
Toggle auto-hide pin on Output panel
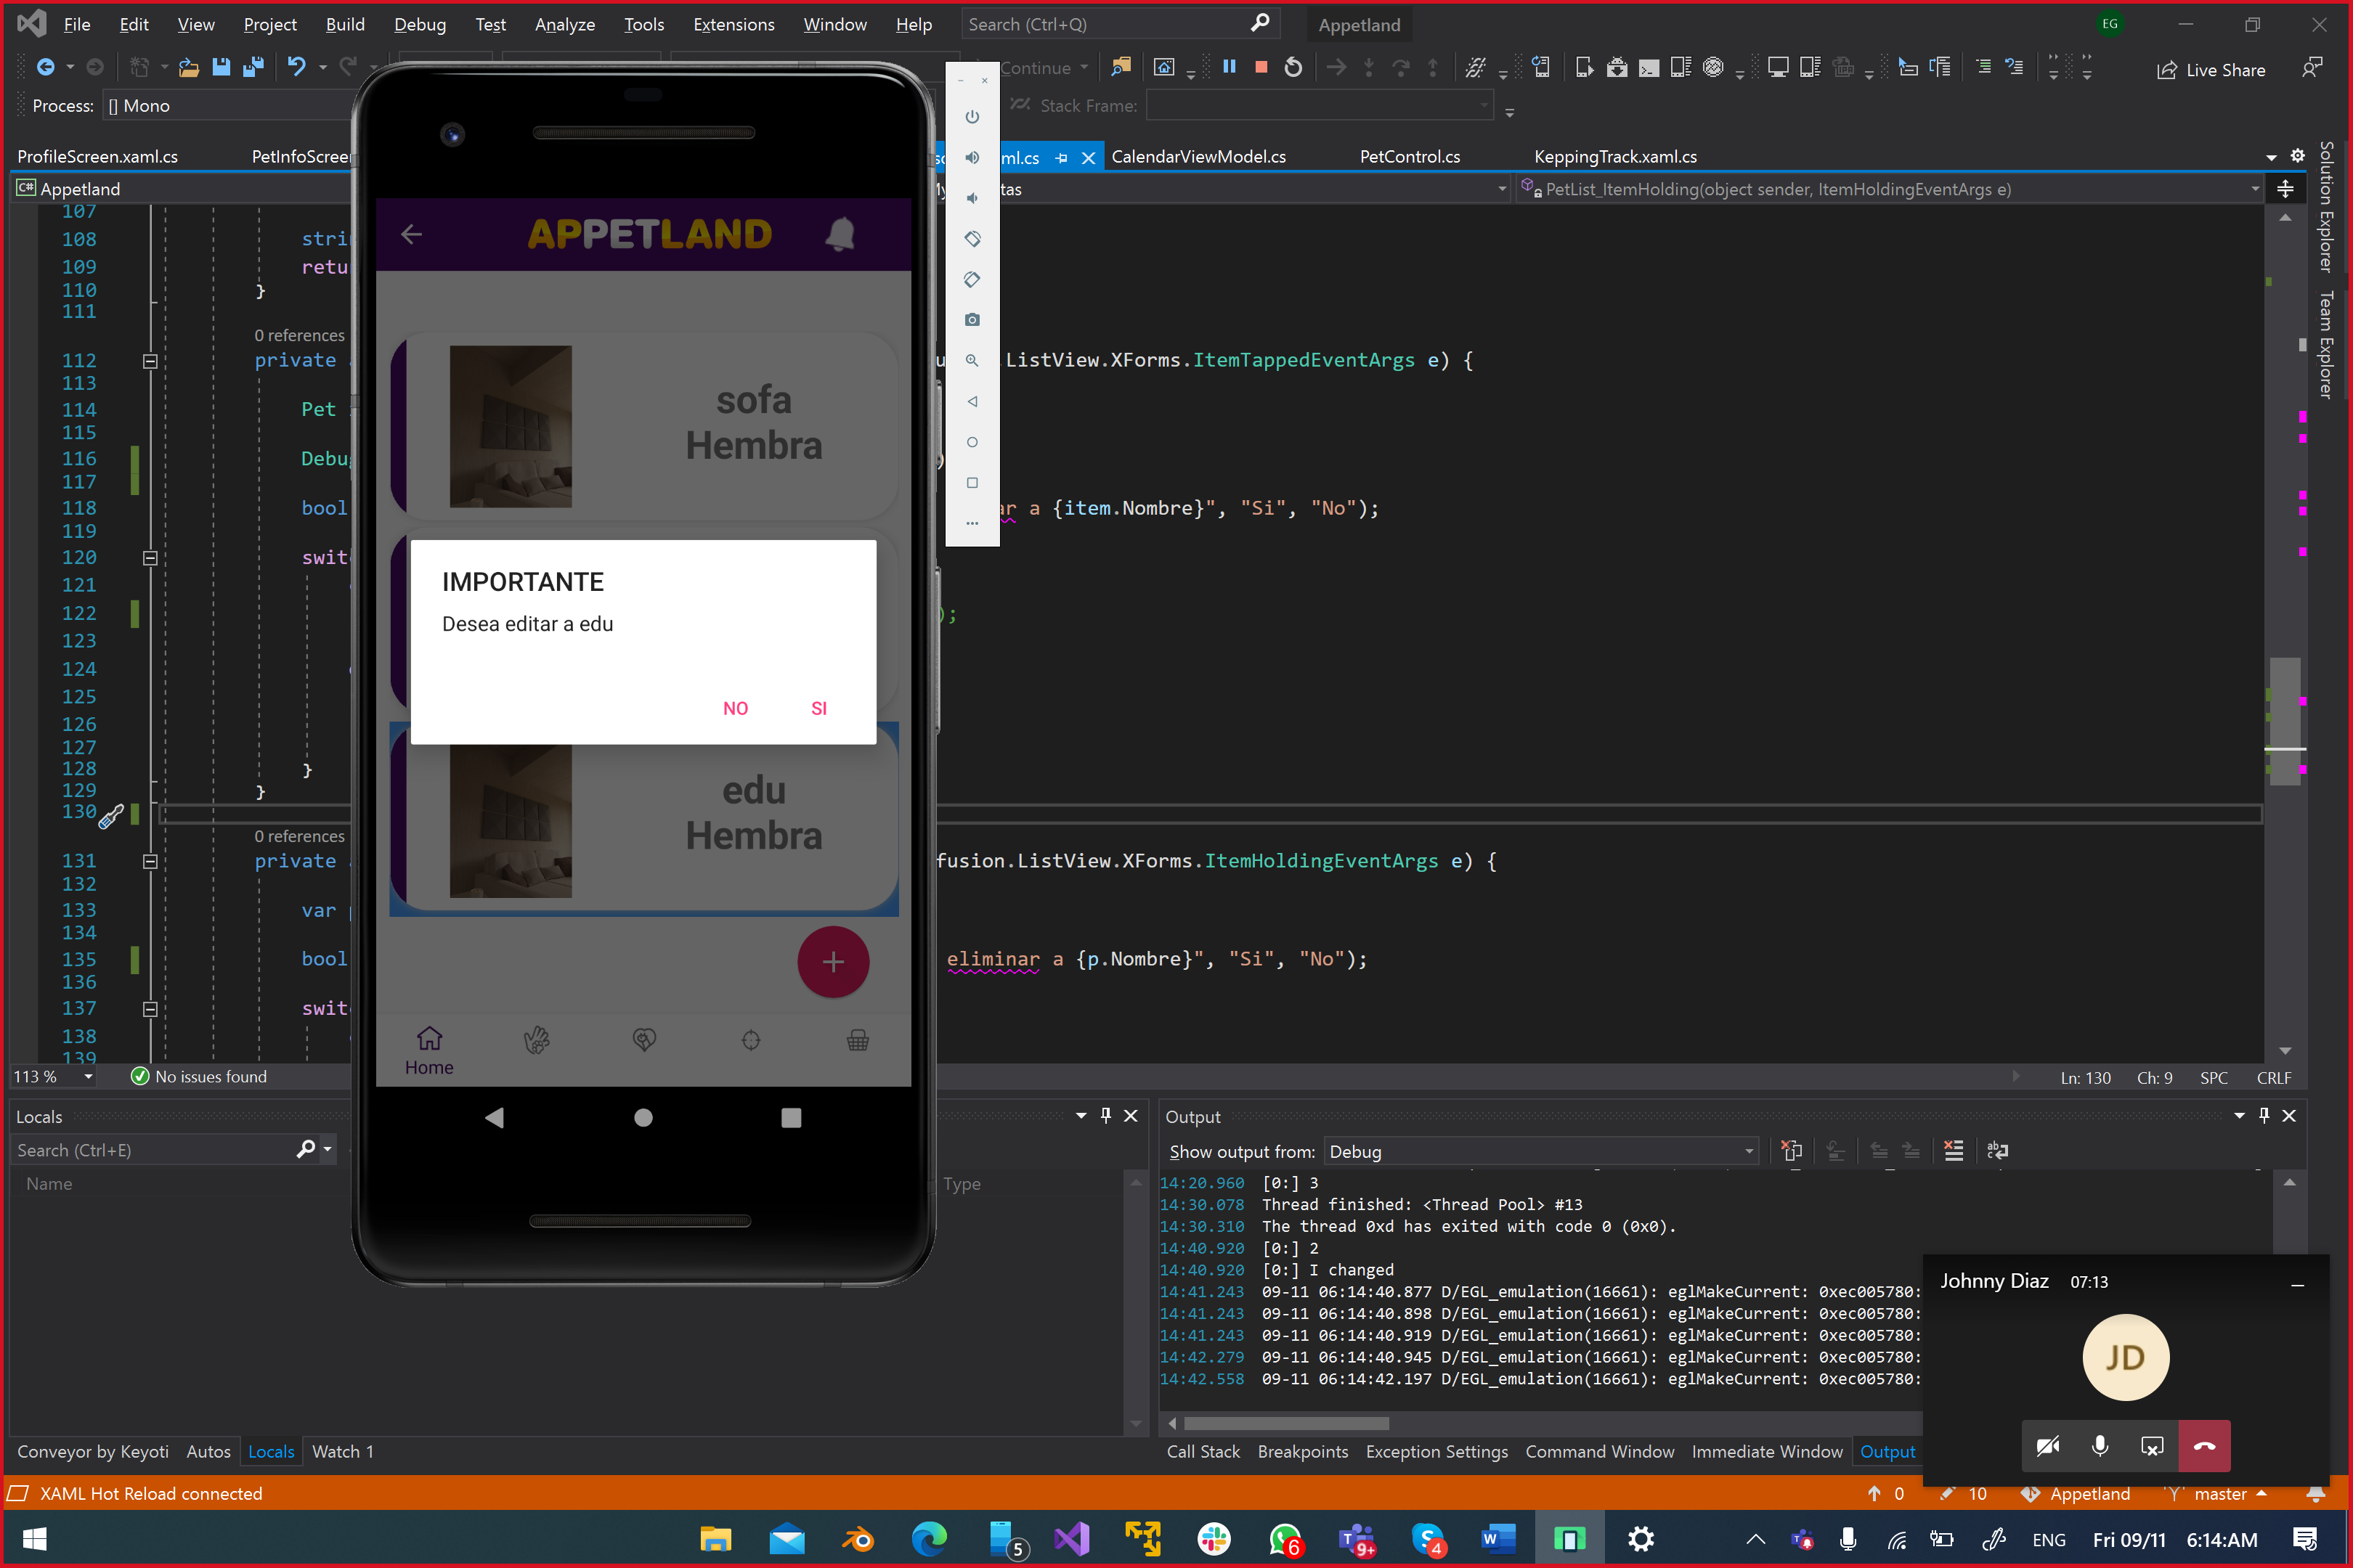tap(2264, 1116)
